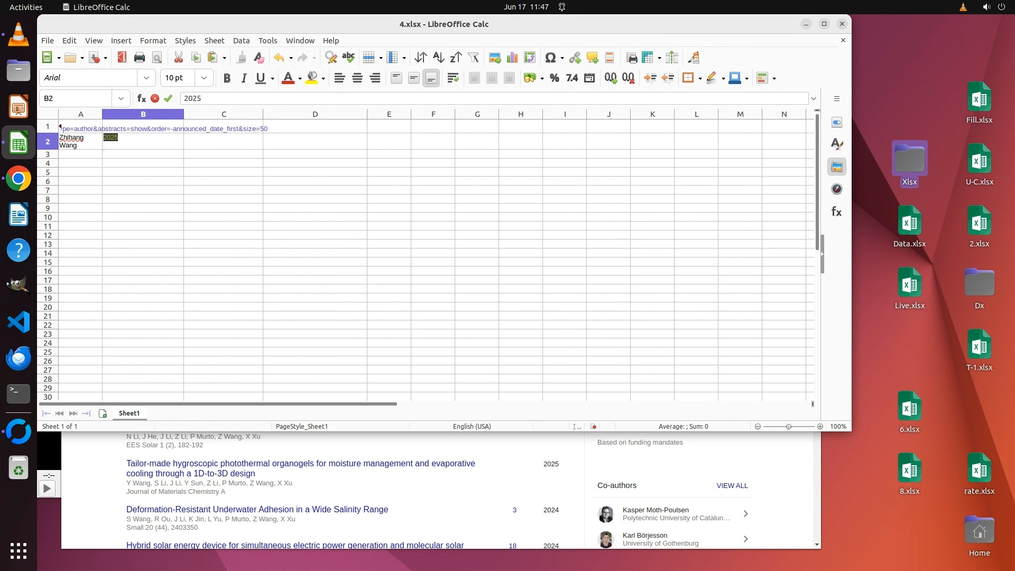Image resolution: width=1015 pixels, height=571 pixels.
Task: Open Chrome from the dock
Action: pos(19,179)
